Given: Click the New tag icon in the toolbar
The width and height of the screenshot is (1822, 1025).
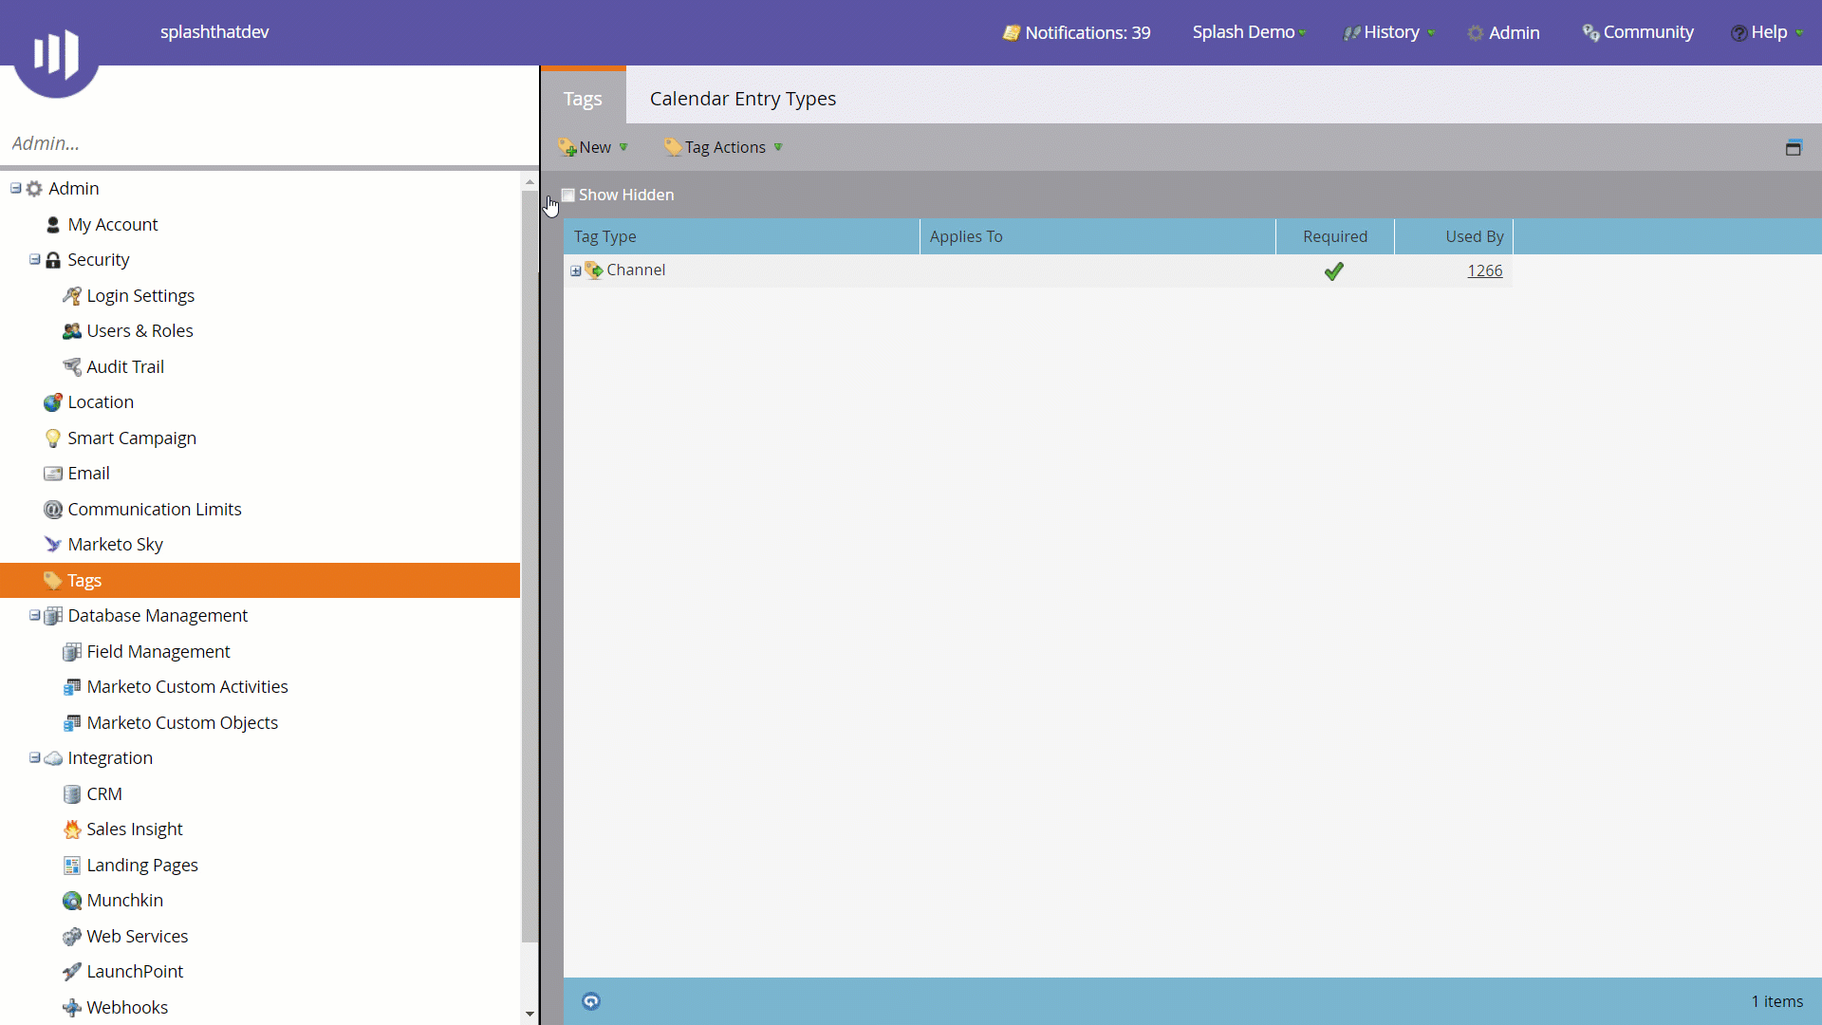Looking at the screenshot, I should pyautogui.click(x=567, y=147).
